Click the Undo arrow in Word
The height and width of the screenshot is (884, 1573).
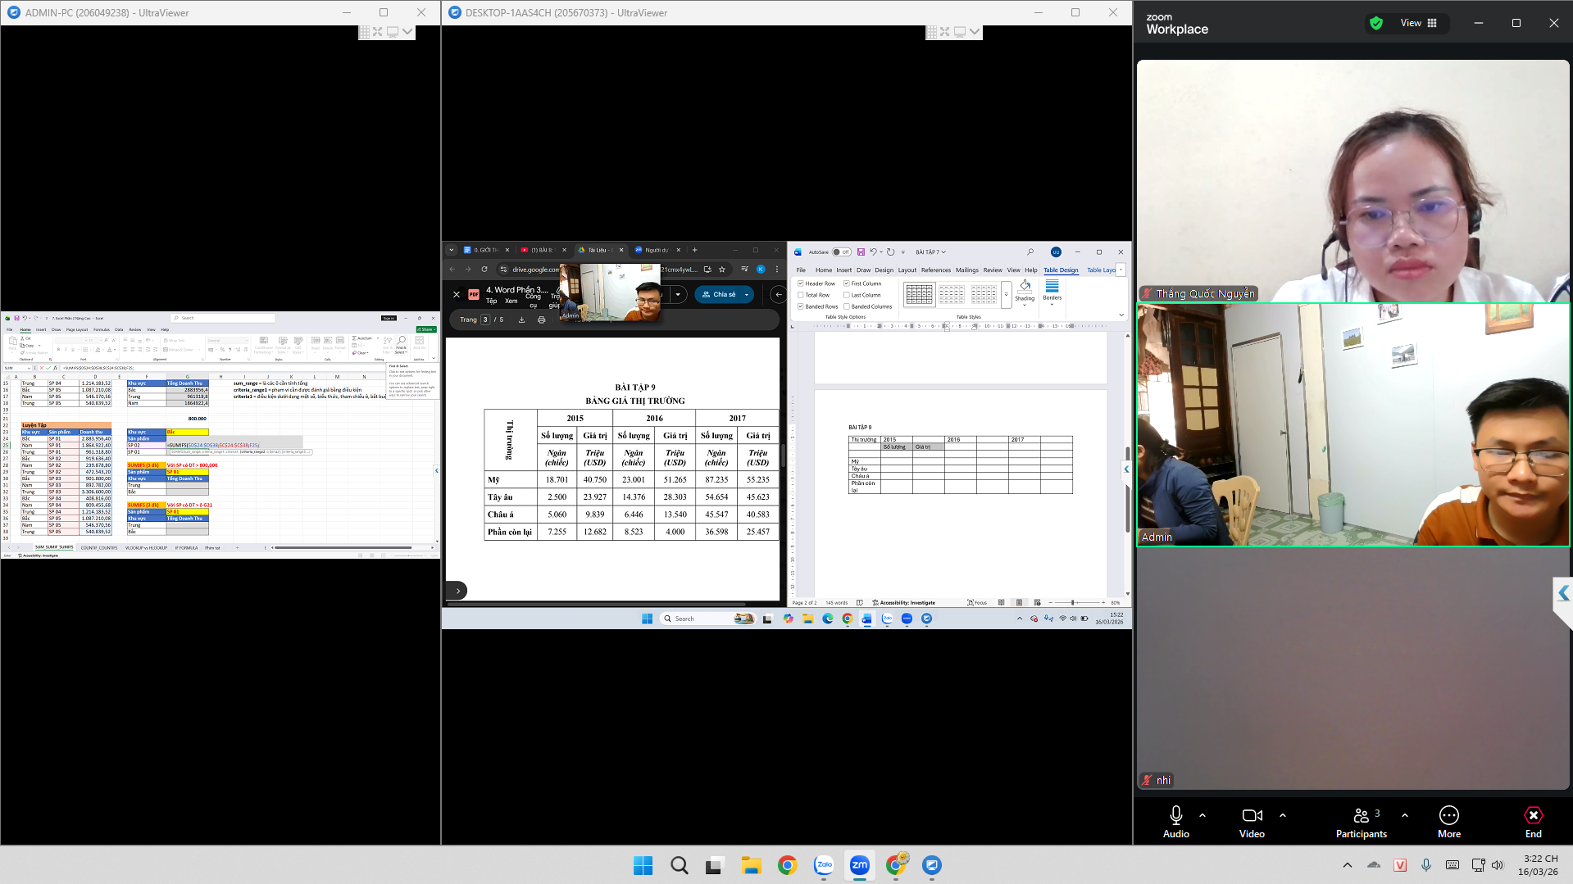(x=873, y=252)
